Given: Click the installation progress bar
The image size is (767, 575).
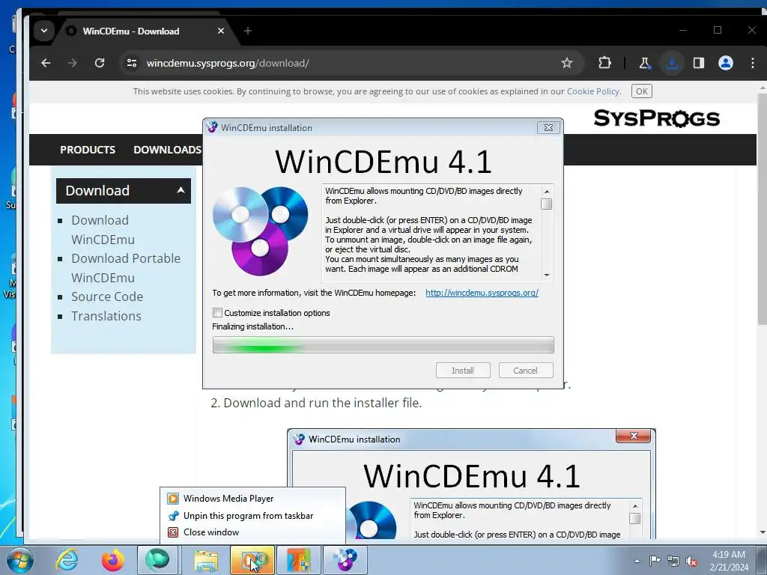Looking at the screenshot, I should [383, 345].
